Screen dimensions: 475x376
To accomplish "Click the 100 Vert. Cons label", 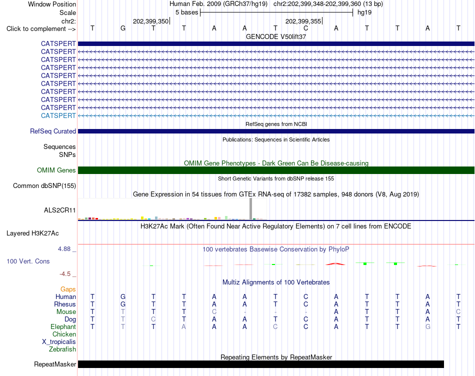I will point(28,261).
